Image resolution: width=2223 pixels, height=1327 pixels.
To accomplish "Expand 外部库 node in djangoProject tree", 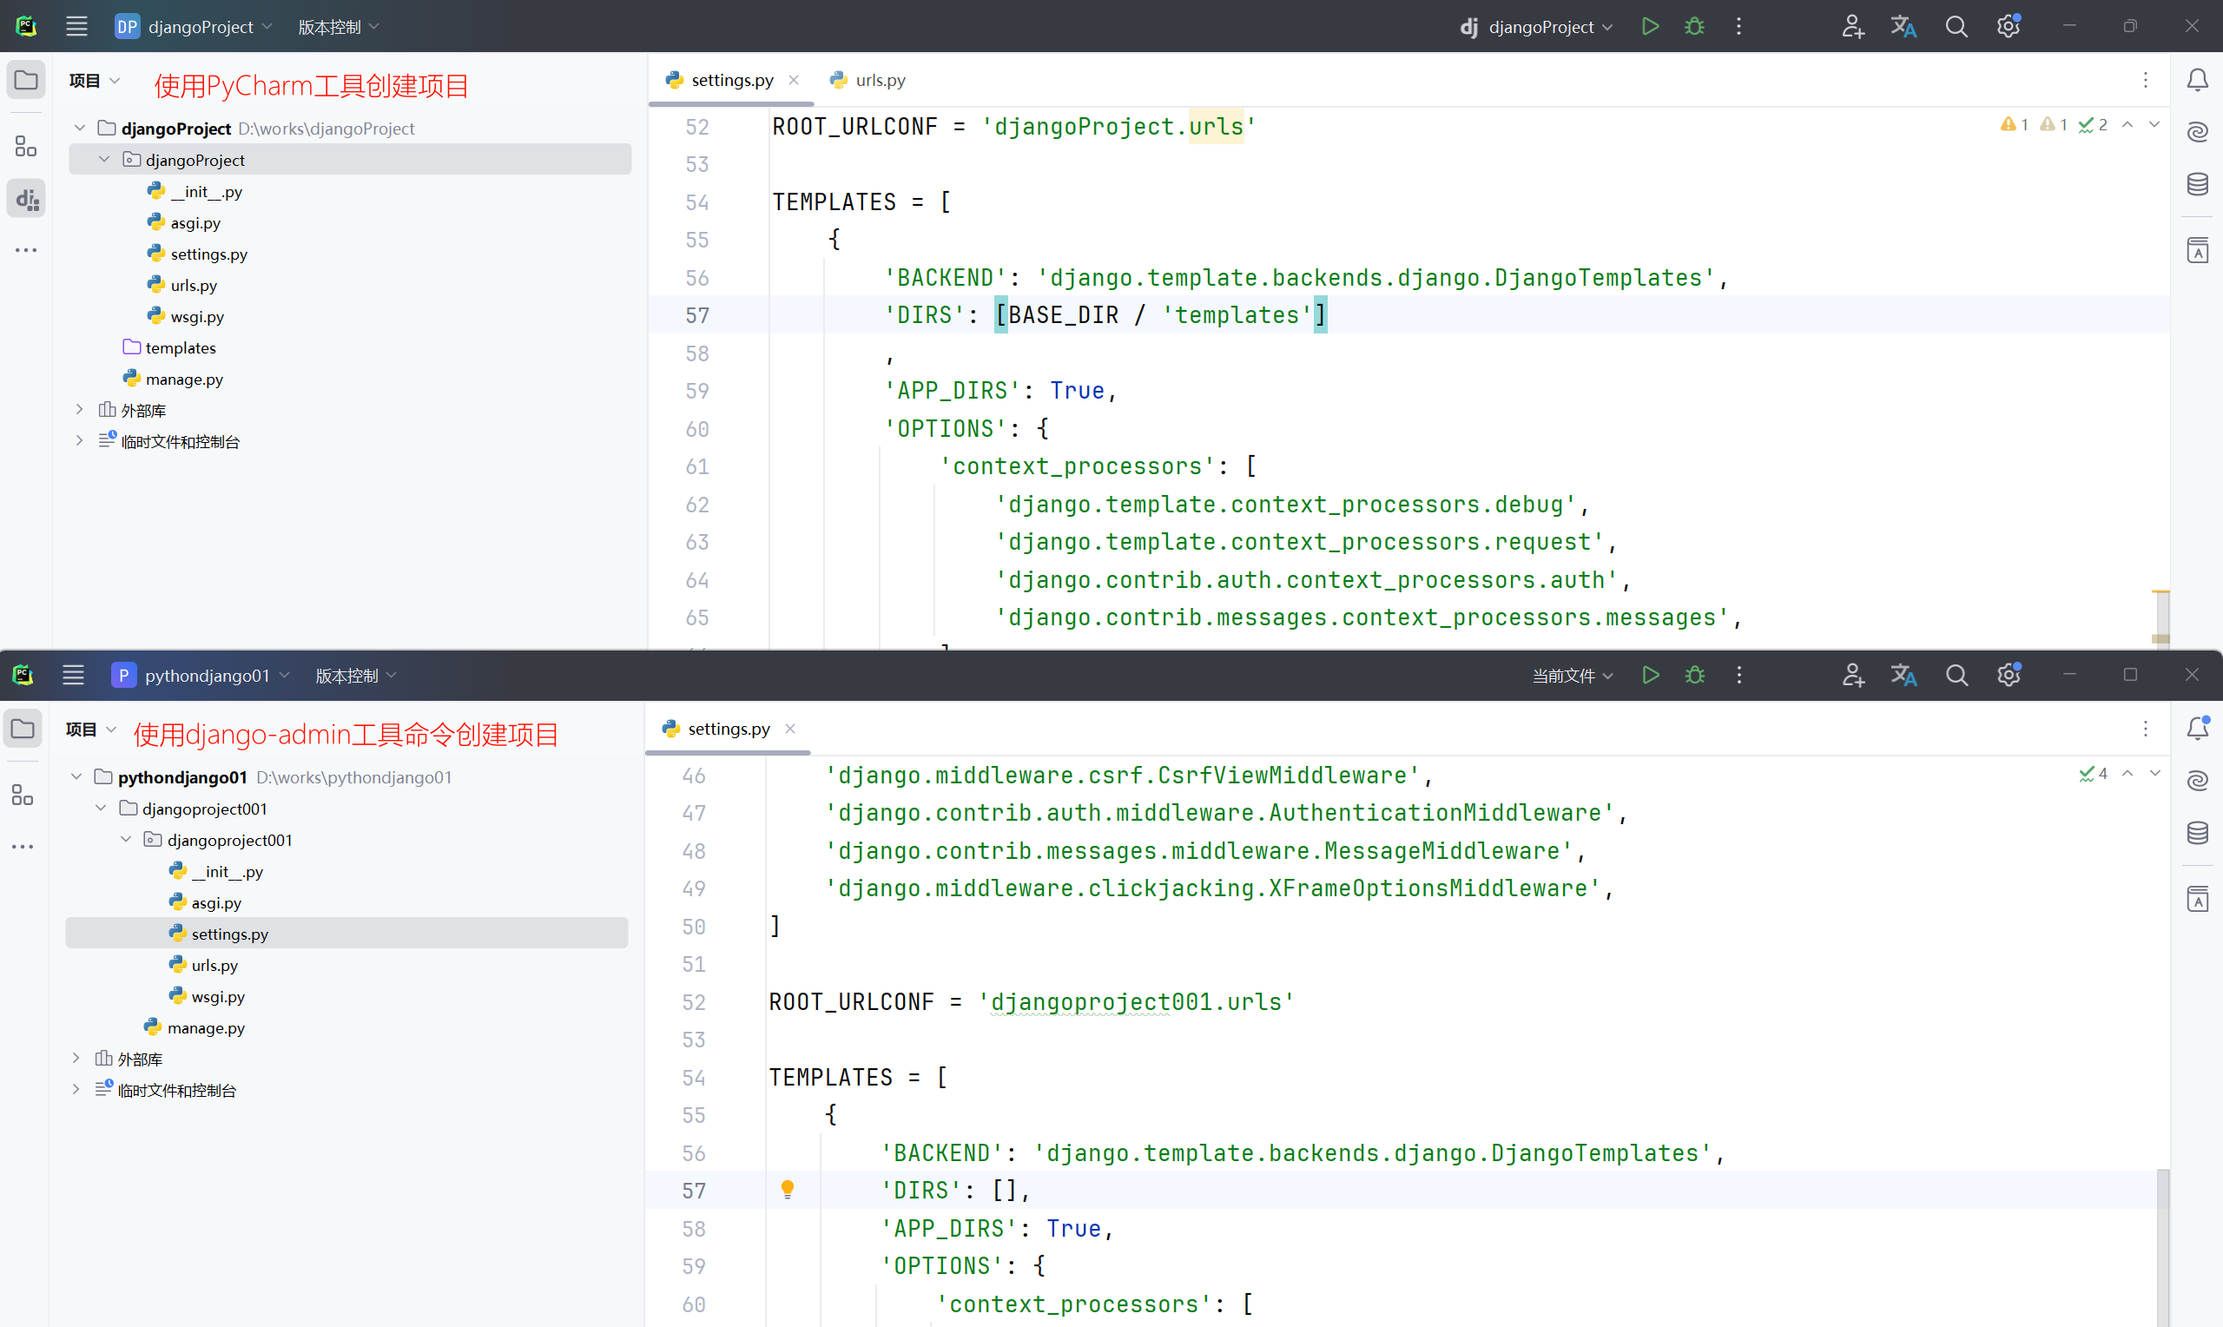I will pos(80,410).
